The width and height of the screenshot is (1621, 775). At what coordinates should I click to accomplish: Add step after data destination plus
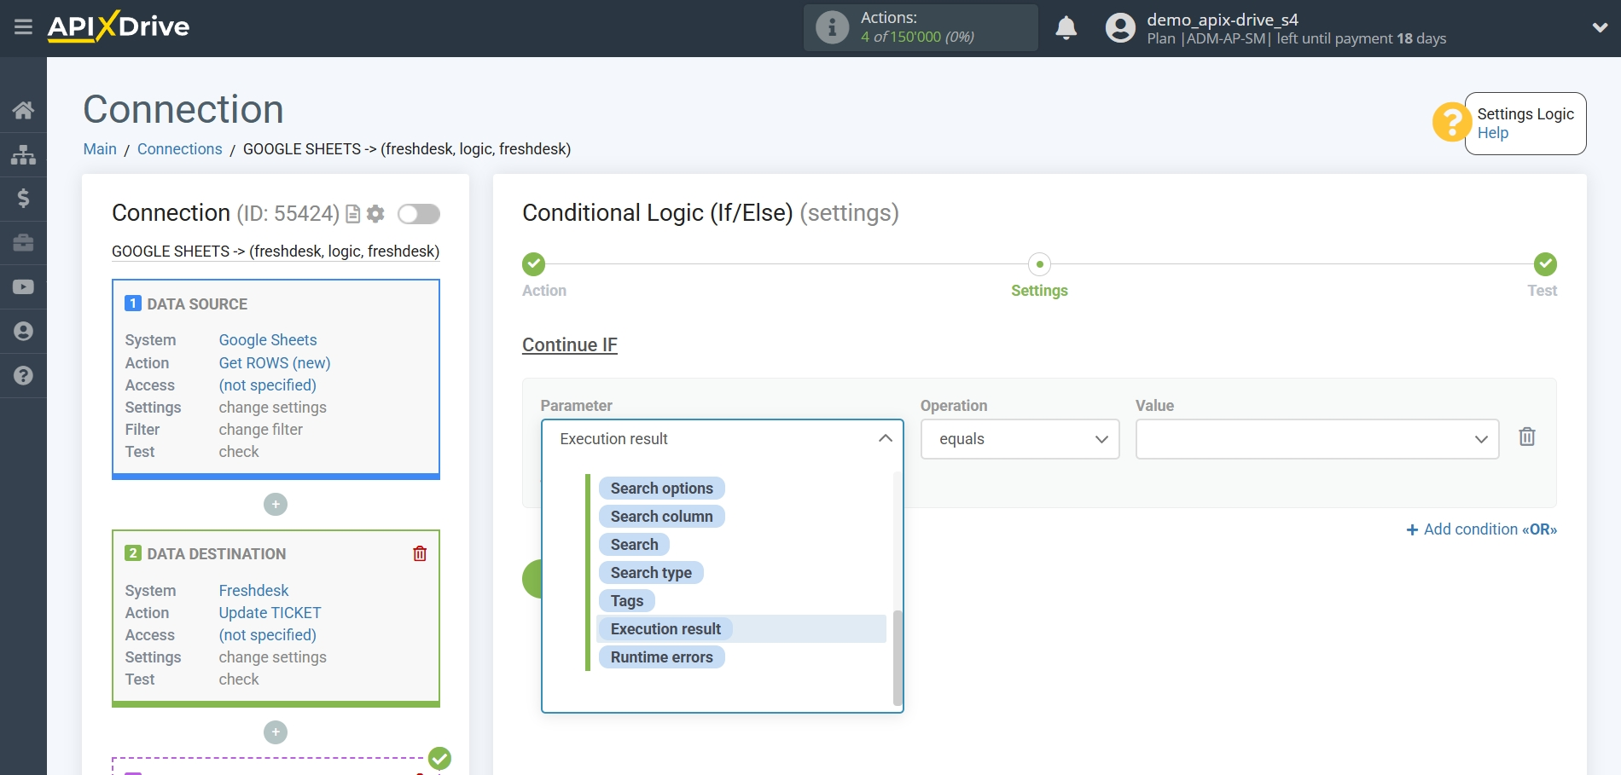[276, 732]
